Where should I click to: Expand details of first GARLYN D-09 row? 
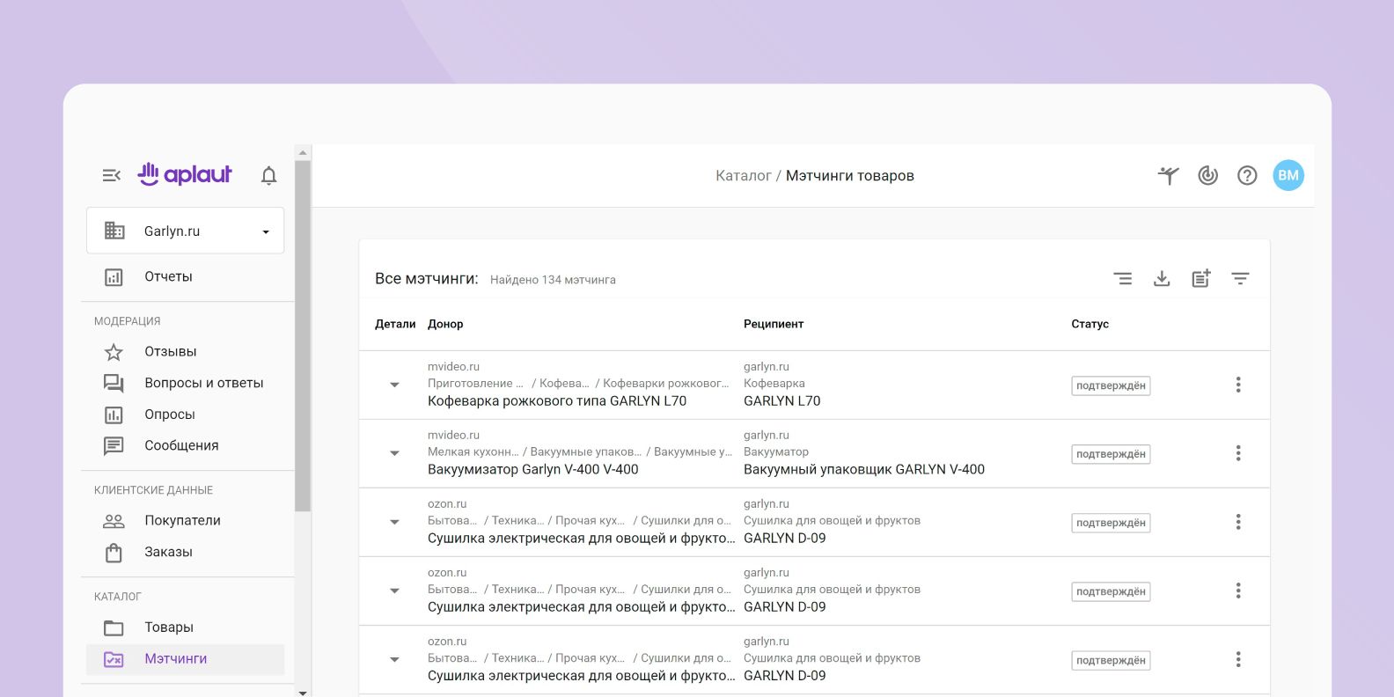(x=394, y=522)
